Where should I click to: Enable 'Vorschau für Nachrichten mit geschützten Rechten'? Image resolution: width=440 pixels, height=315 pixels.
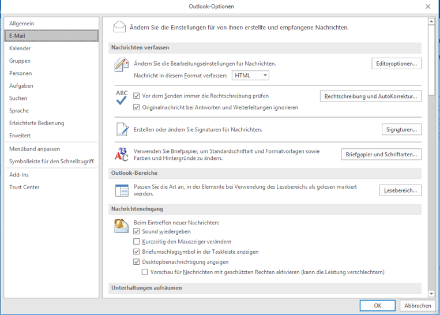click(145, 272)
